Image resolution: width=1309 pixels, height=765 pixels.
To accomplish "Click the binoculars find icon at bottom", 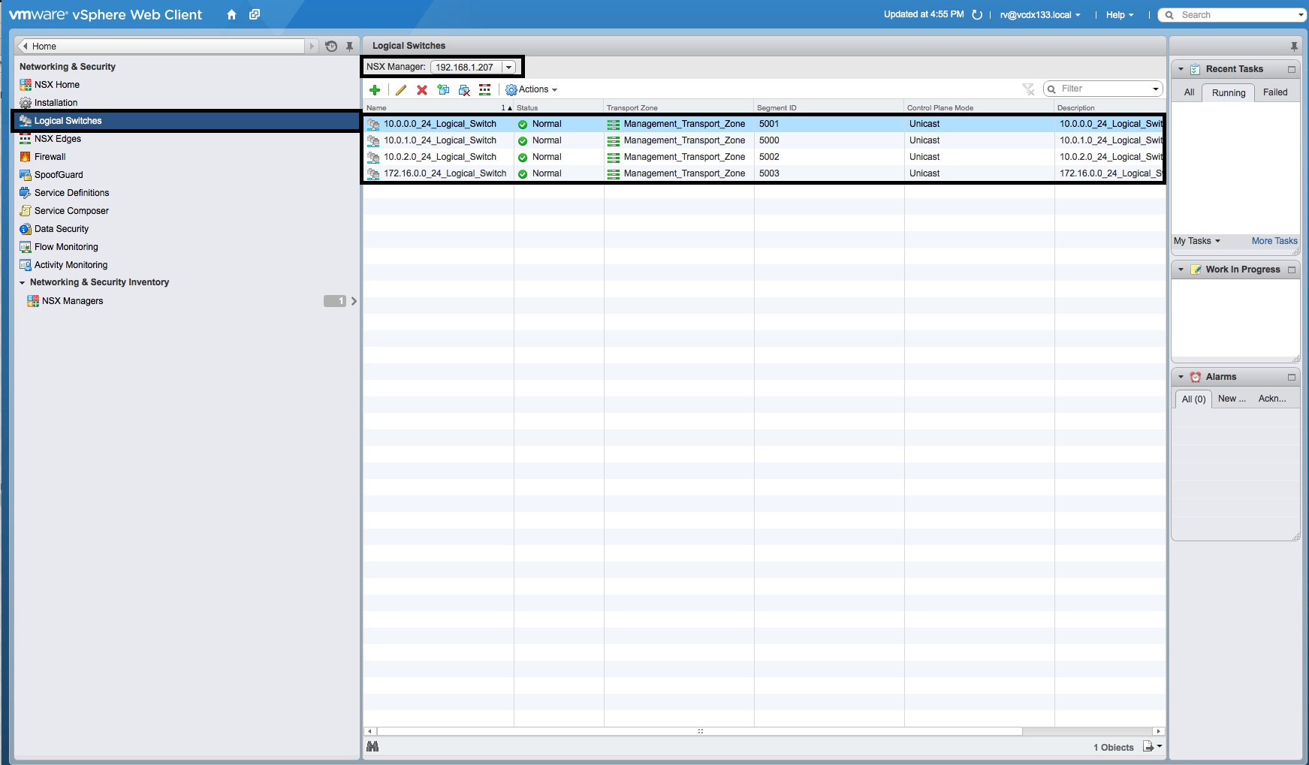I will click(372, 746).
